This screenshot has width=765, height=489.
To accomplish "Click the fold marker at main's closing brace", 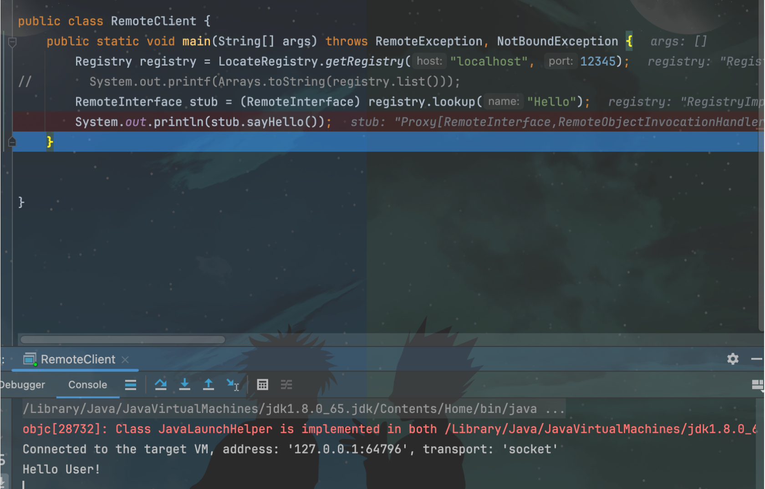I will [12, 142].
